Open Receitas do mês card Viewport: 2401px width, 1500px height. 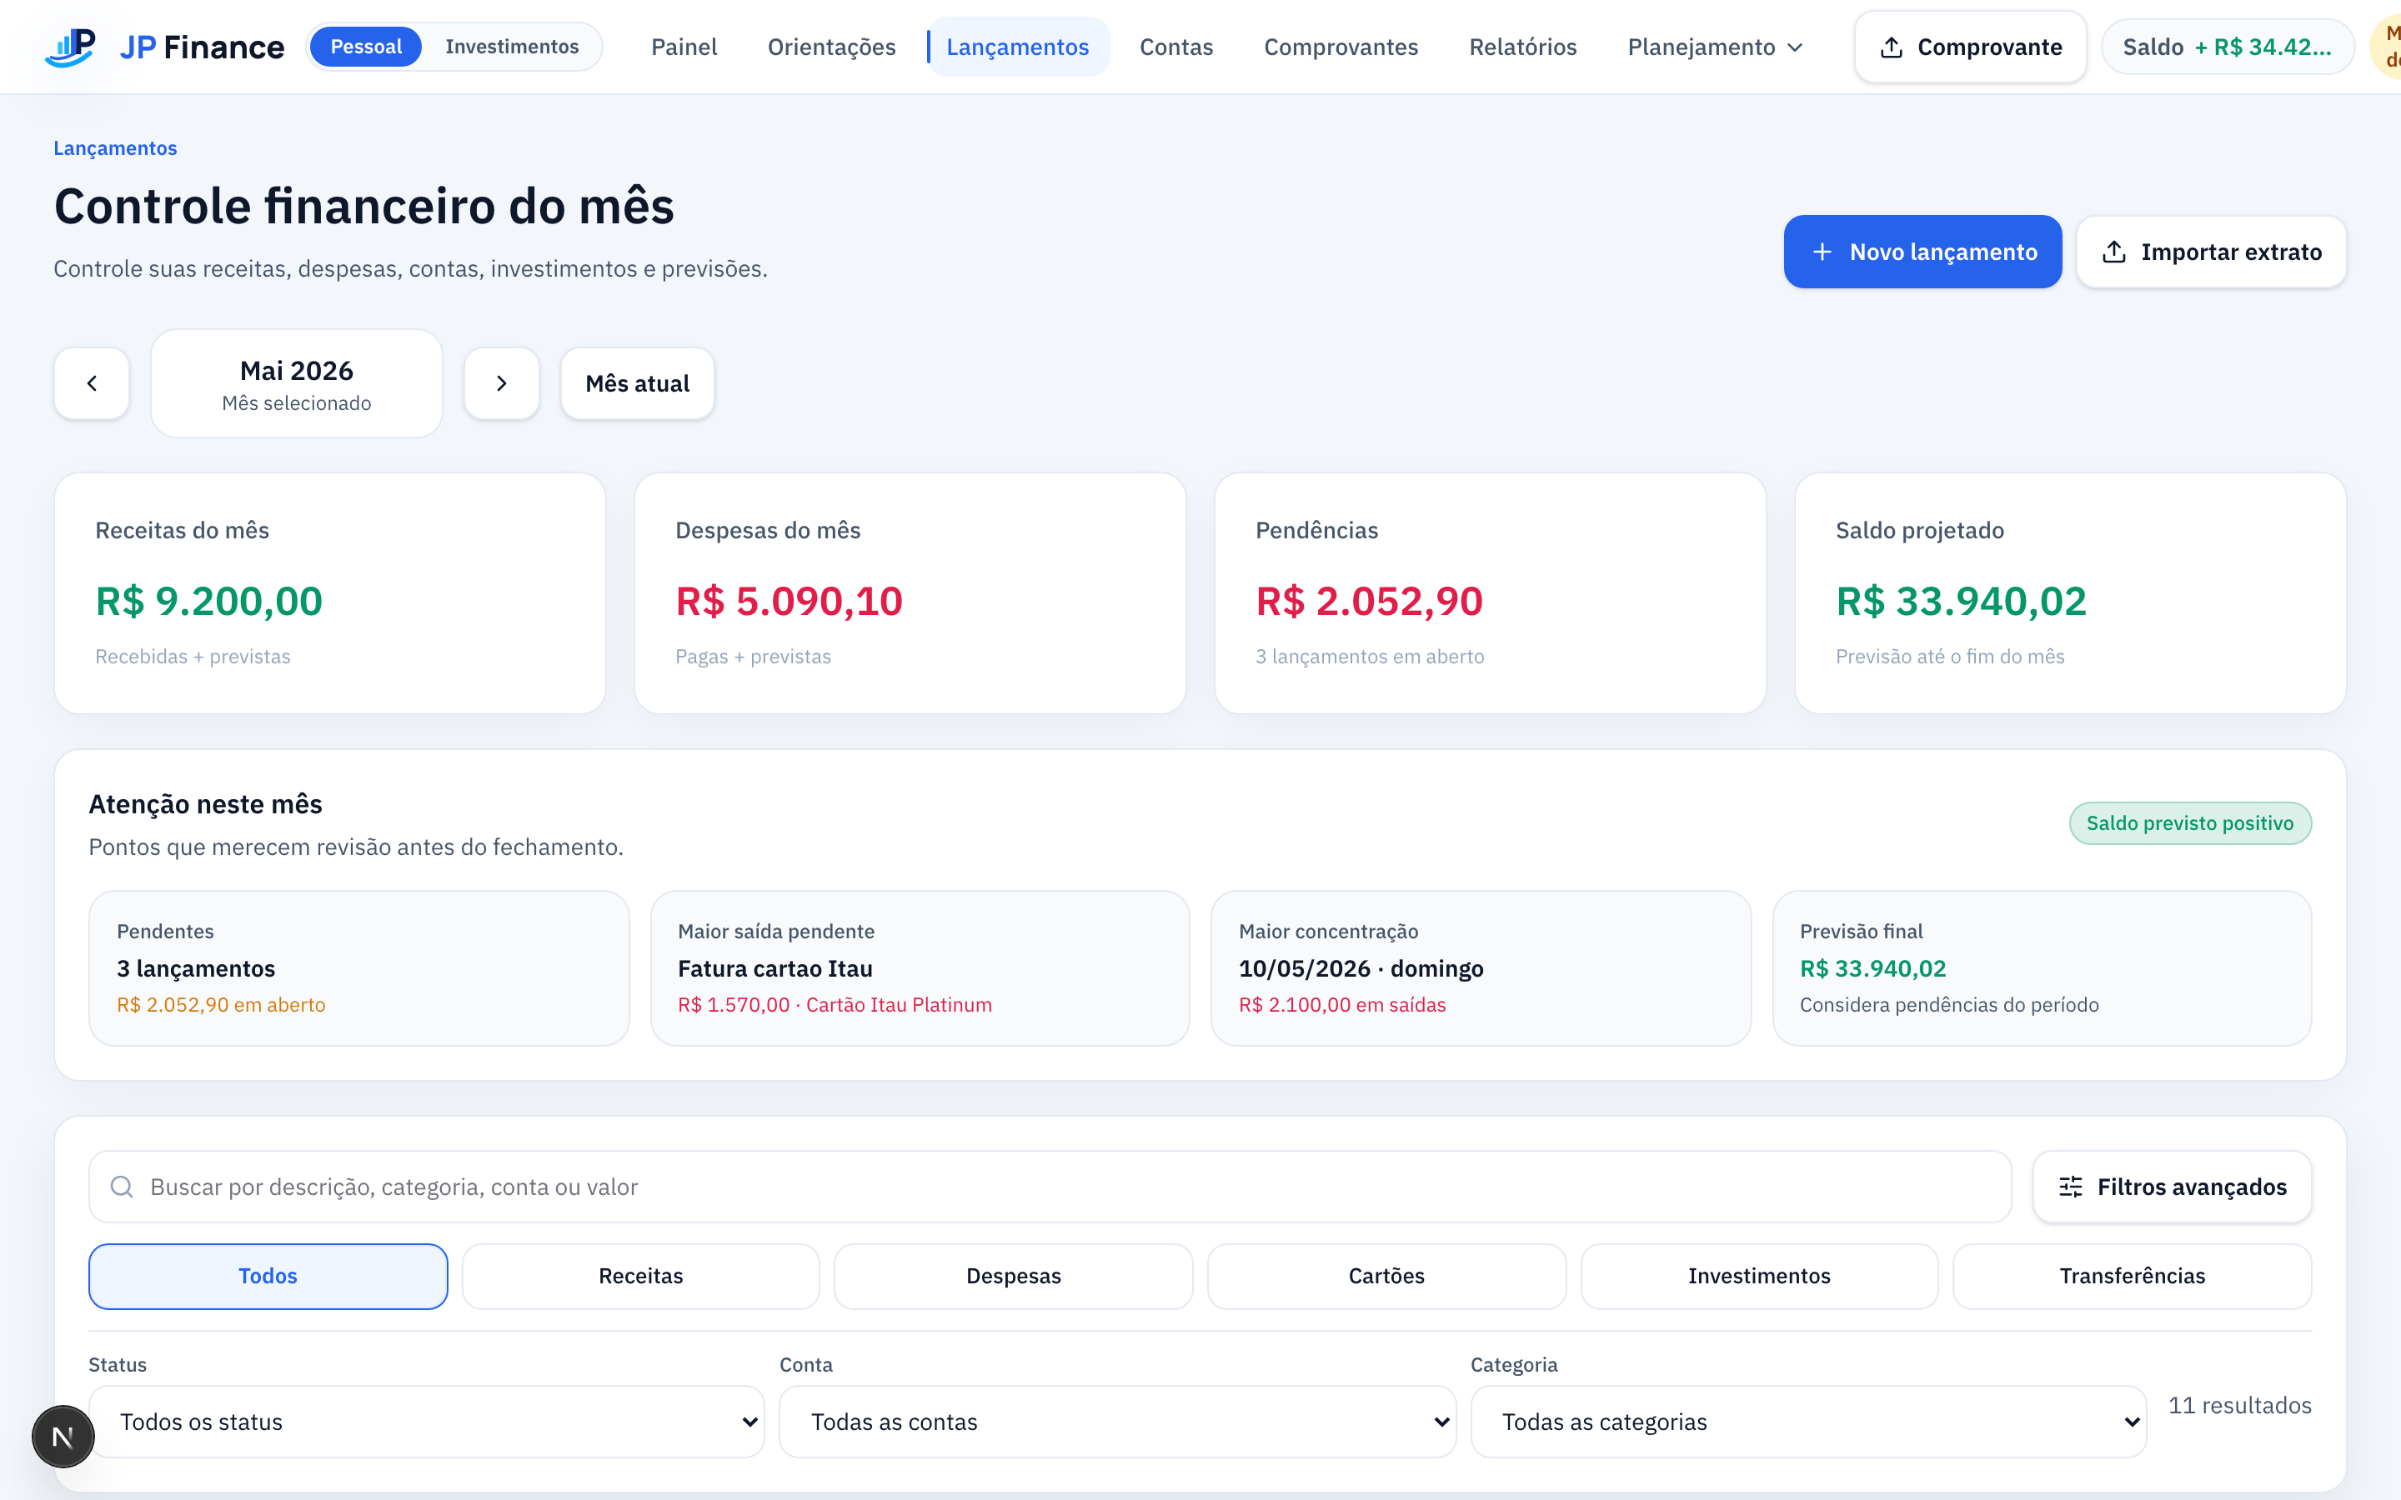[x=330, y=593]
